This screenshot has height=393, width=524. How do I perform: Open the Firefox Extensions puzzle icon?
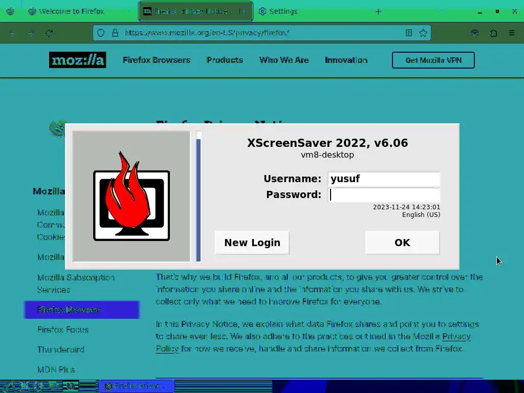point(493,33)
